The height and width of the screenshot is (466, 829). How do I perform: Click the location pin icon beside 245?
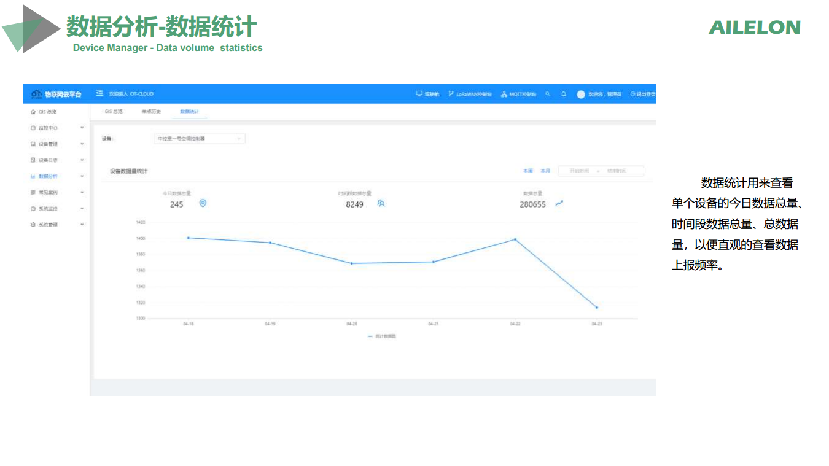tap(203, 203)
